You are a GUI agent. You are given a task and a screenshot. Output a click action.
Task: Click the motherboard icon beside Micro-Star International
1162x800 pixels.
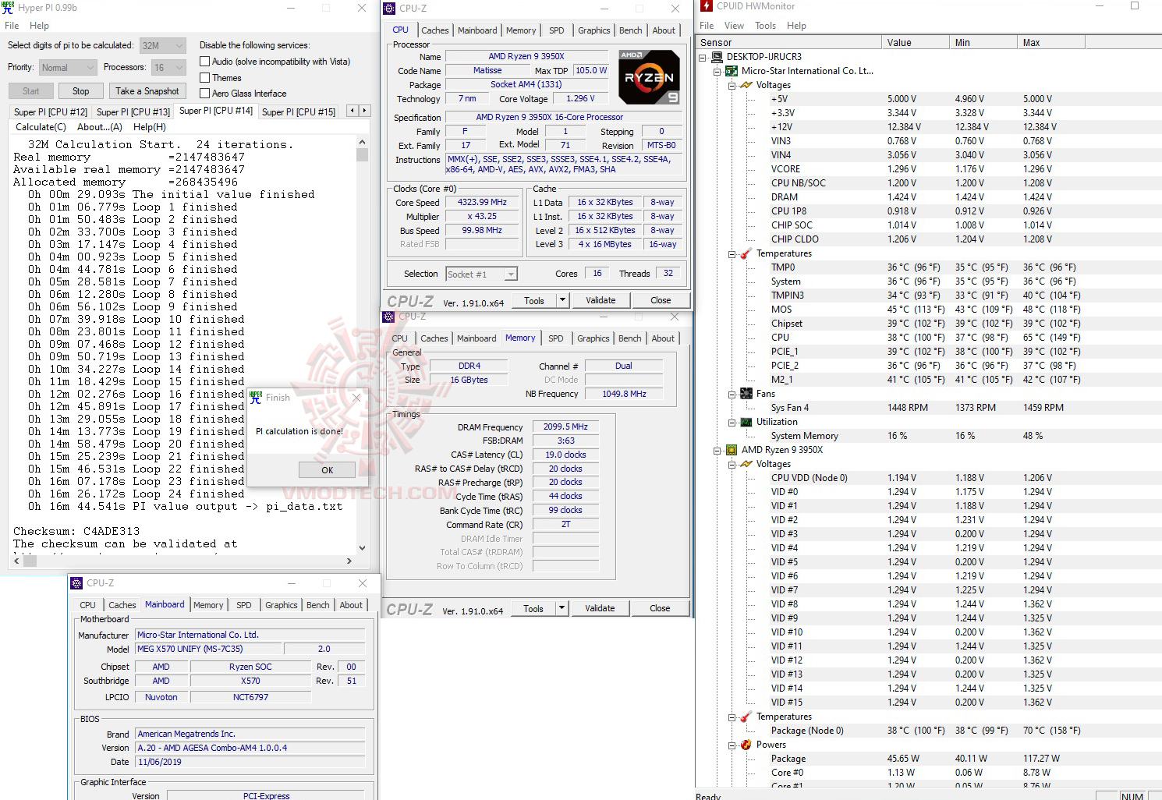coord(731,70)
